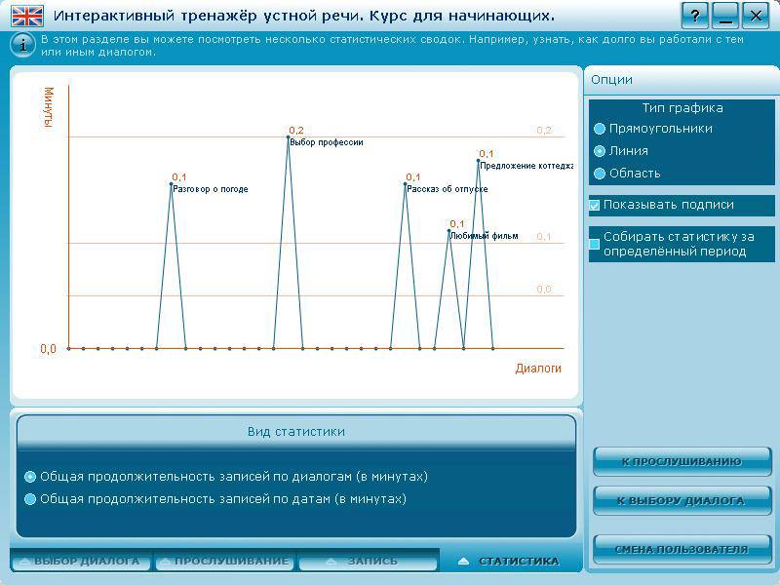Screen dimensions: 780x585
Task: Select statistics by dialogs (по диалогам) option
Action: click(x=30, y=477)
